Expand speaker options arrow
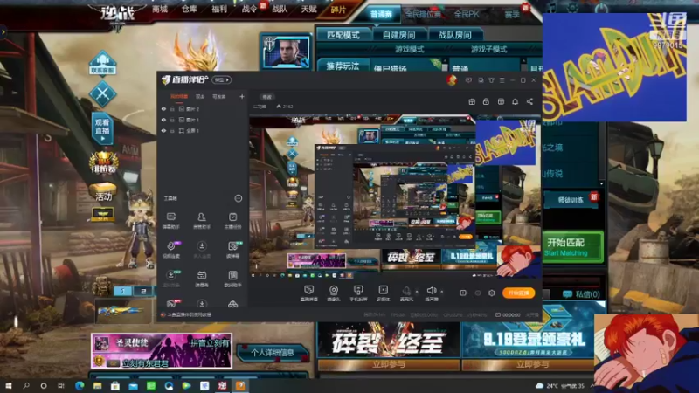699x393 pixels. pyautogui.click(x=442, y=292)
